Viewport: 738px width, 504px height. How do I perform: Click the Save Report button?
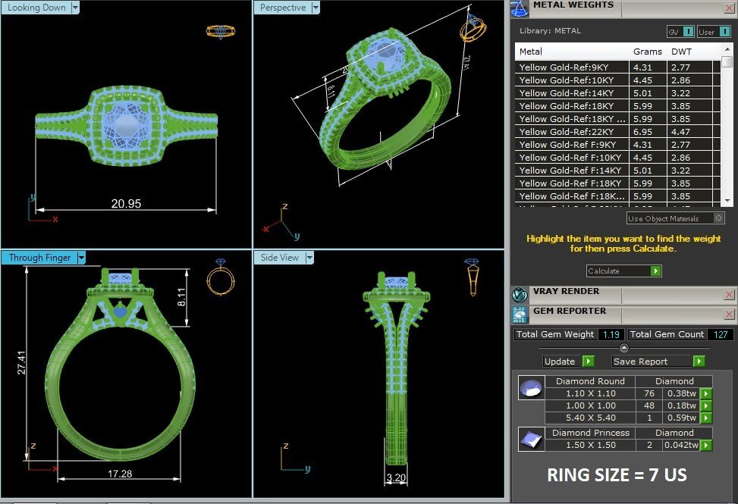(658, 362)
